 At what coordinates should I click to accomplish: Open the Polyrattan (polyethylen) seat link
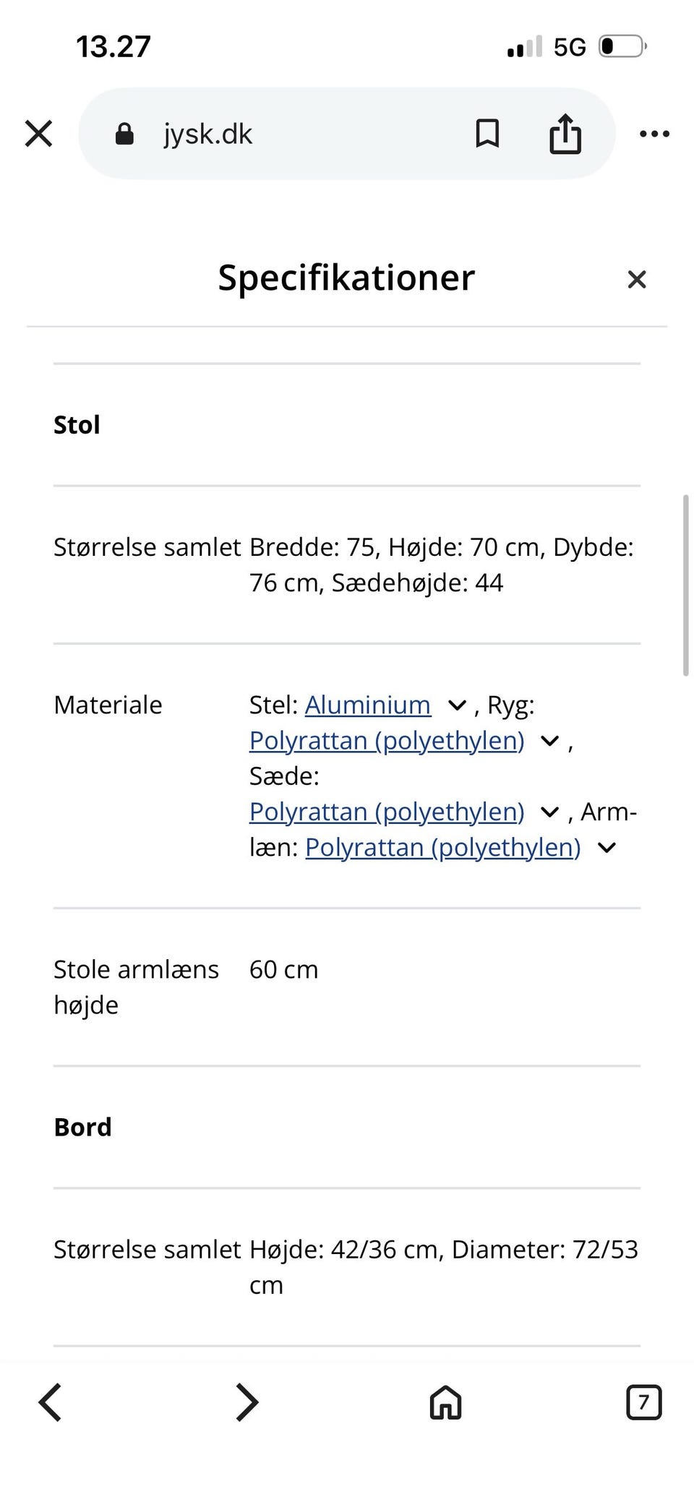[386, 811]
